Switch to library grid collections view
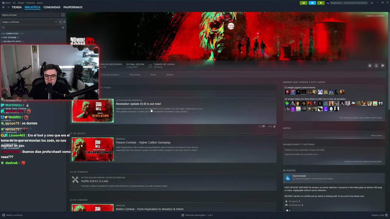390x219 pixels. [63, 15]
